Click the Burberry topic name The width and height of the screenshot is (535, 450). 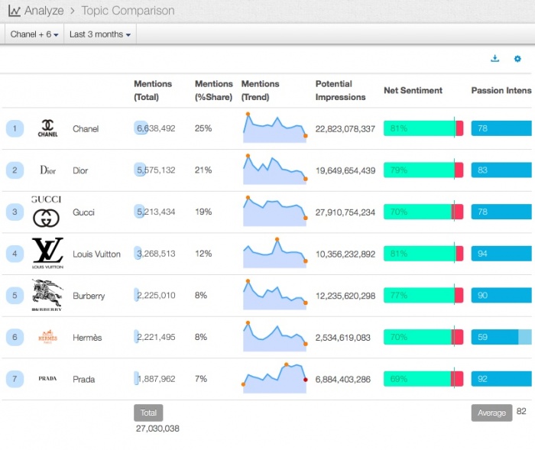point(89,296)
